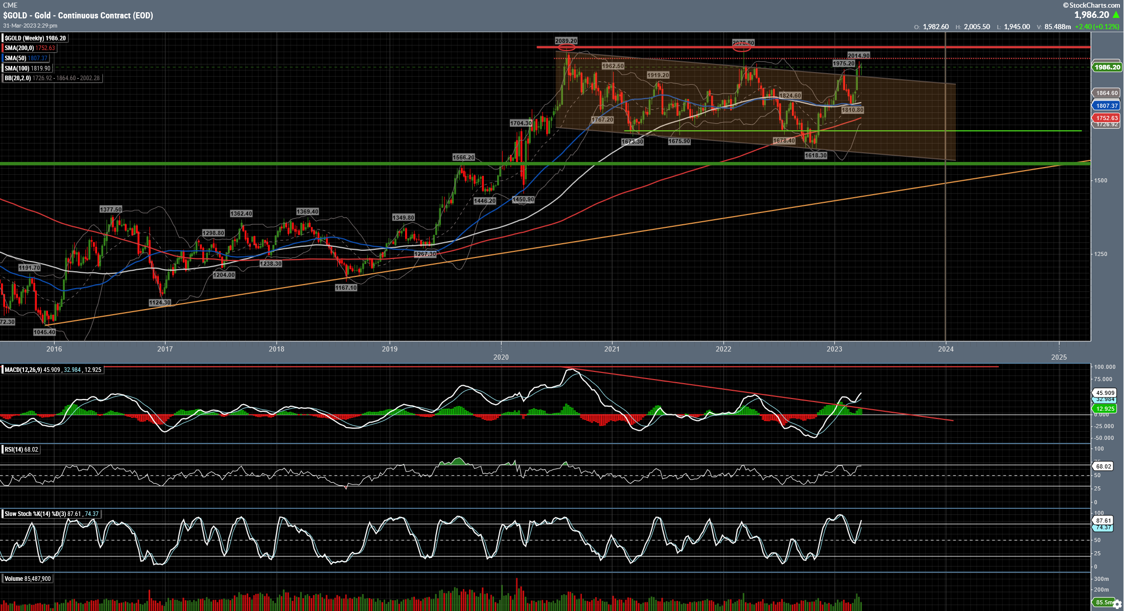Image resolution: width=1124 pixels, height=611 pixels.
Task: Click the red oval marking 2089.20 peak
Action: click(566, 48)
